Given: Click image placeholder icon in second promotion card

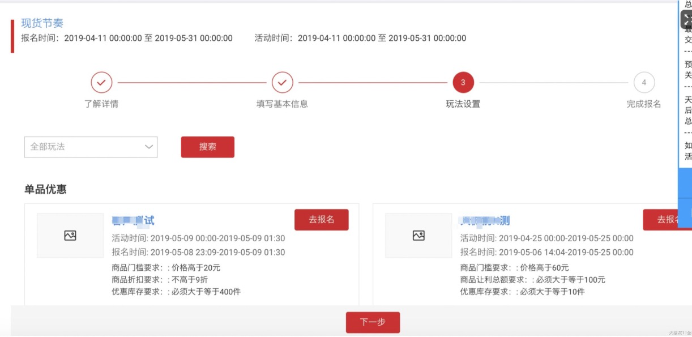Looking at the screenshot, I should coord(418,236).
